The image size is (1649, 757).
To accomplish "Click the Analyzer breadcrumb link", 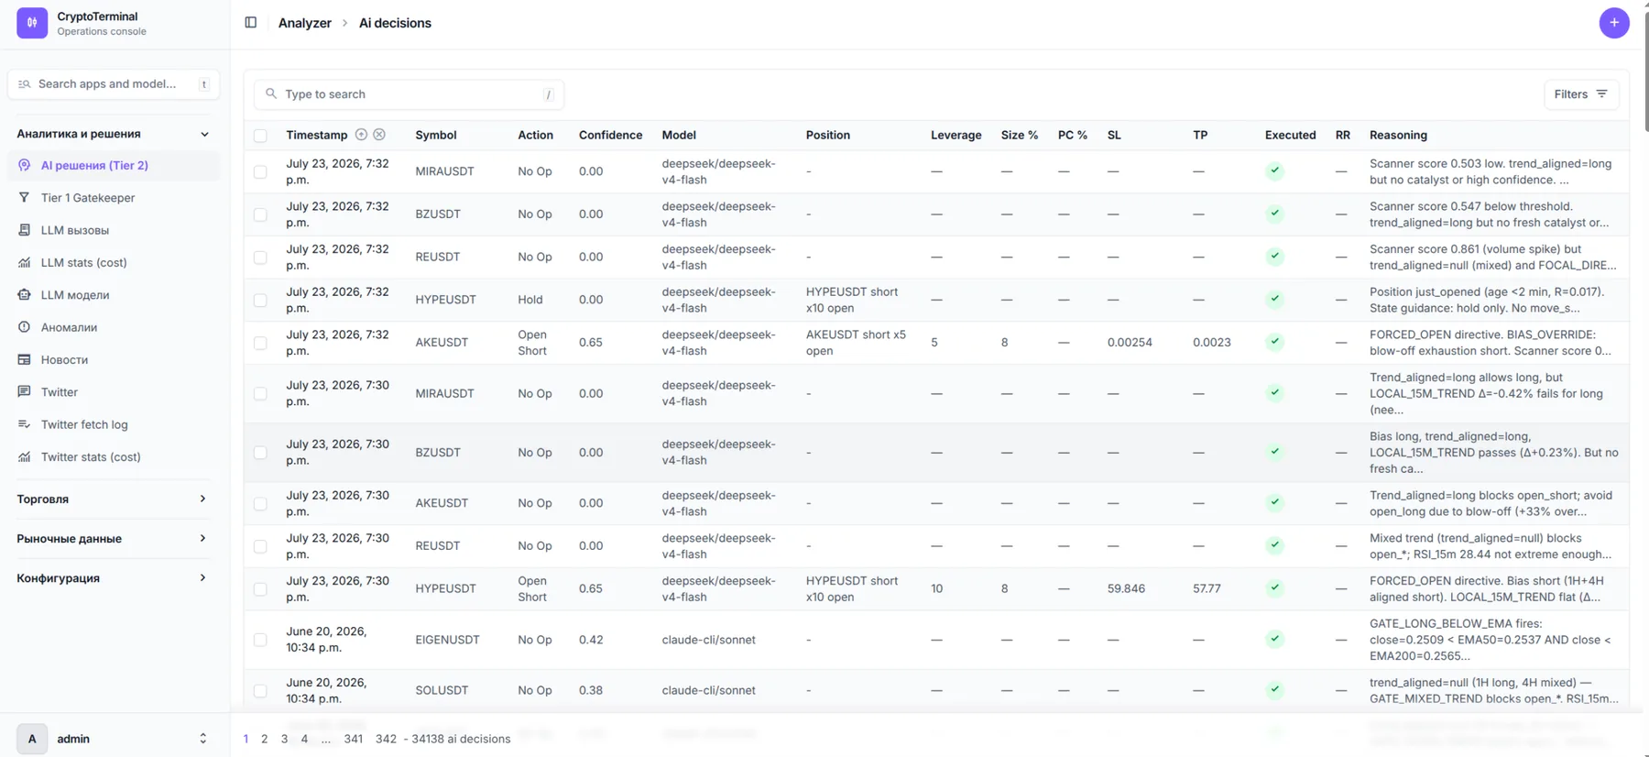I will [304, 23].
